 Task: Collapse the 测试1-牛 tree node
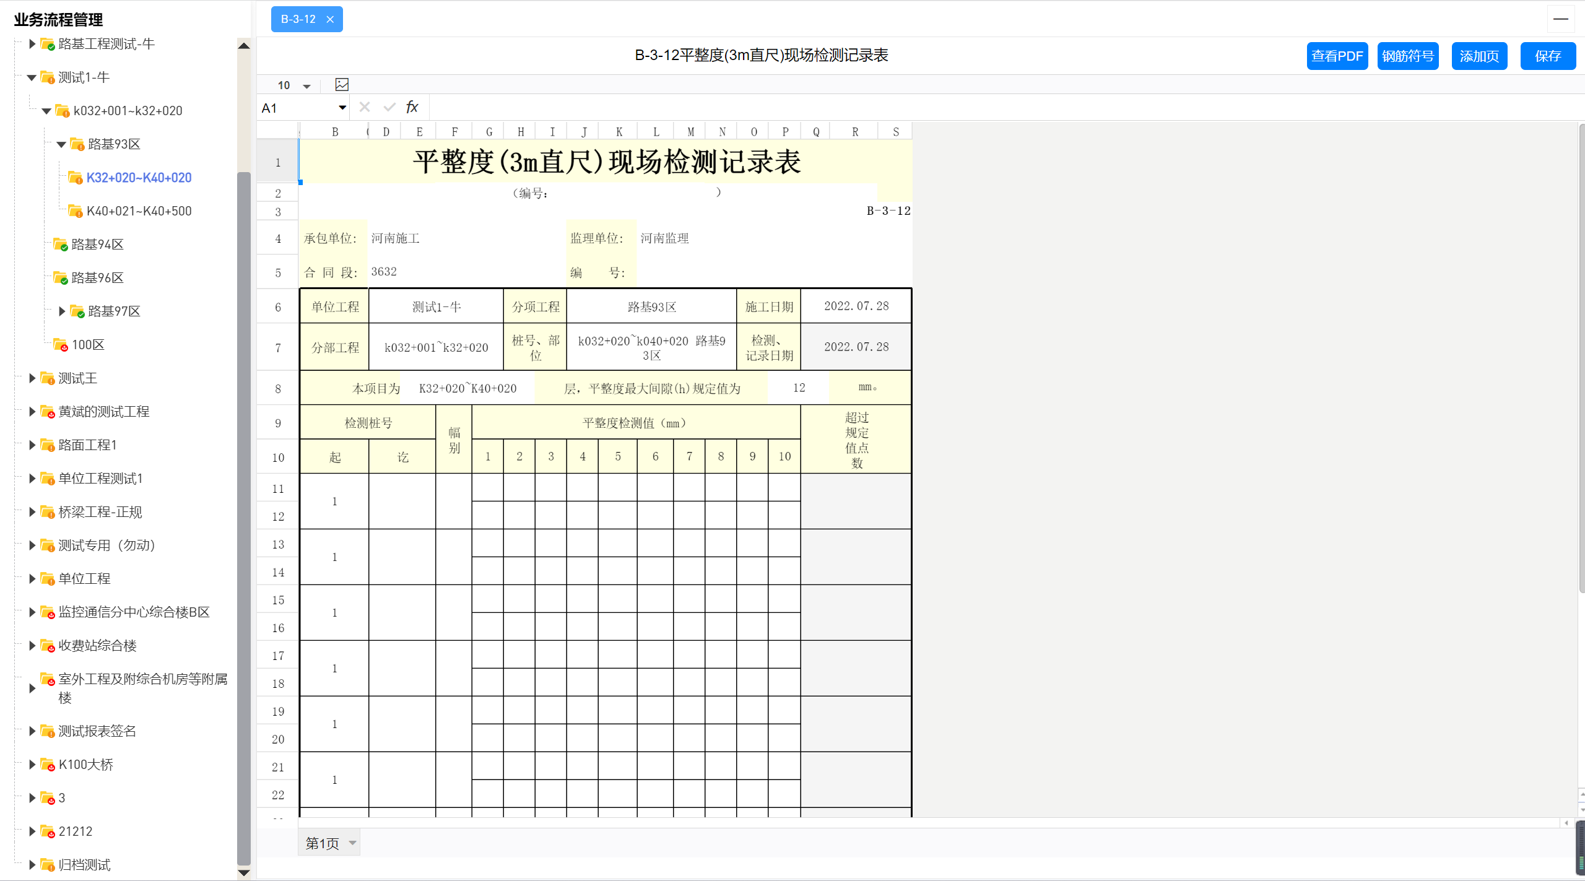(32, 78)
